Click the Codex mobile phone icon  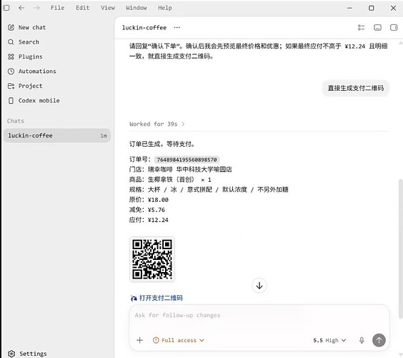(11, 100)
